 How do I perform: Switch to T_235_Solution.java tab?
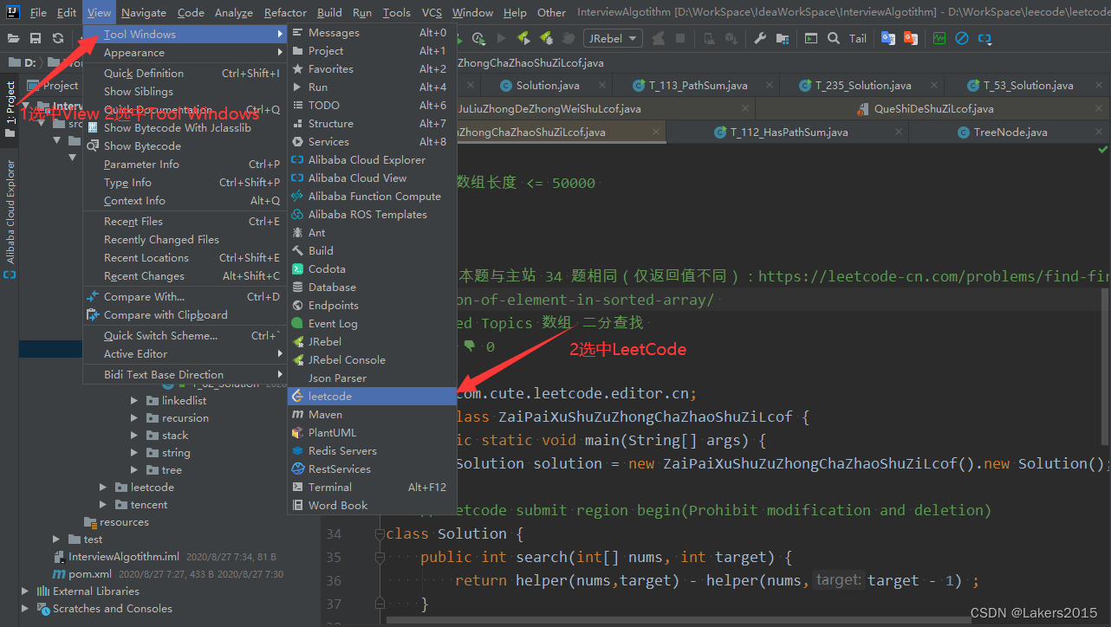[861, 85]
